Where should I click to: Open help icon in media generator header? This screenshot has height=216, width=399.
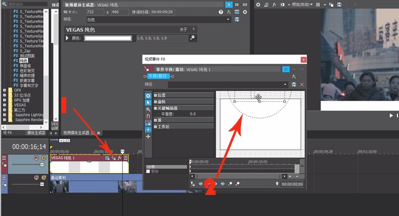(221, 12)
